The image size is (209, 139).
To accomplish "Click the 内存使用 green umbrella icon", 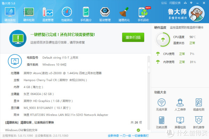I will [158, 62].
